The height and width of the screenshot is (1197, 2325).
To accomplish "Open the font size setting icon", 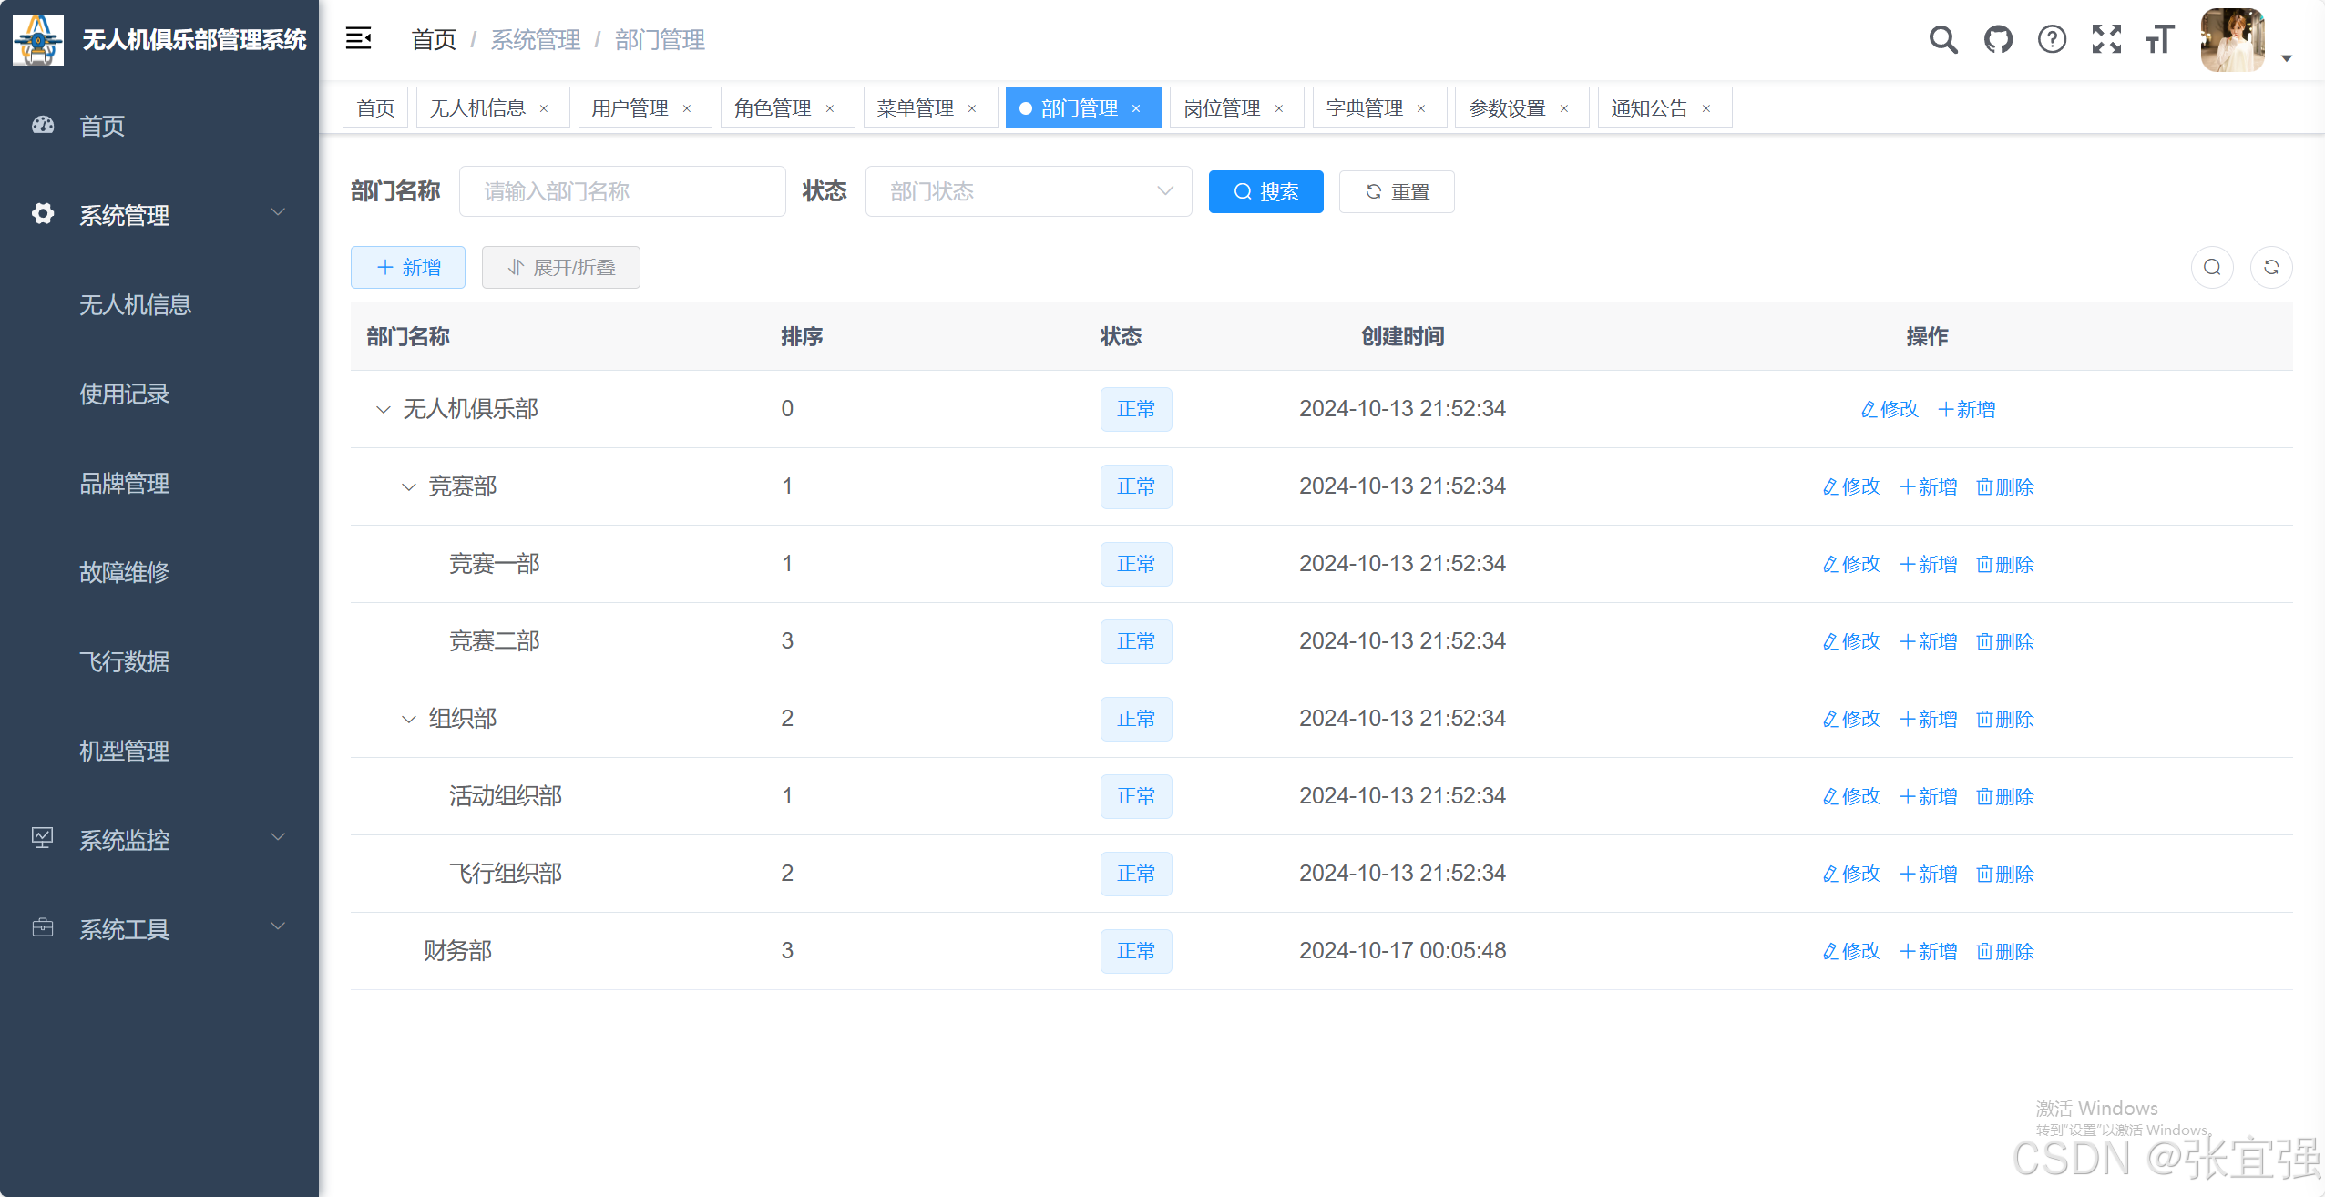I will (2159, 39).
